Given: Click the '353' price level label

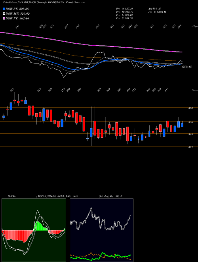Looking at the screenshot, I should coord(190,108).
